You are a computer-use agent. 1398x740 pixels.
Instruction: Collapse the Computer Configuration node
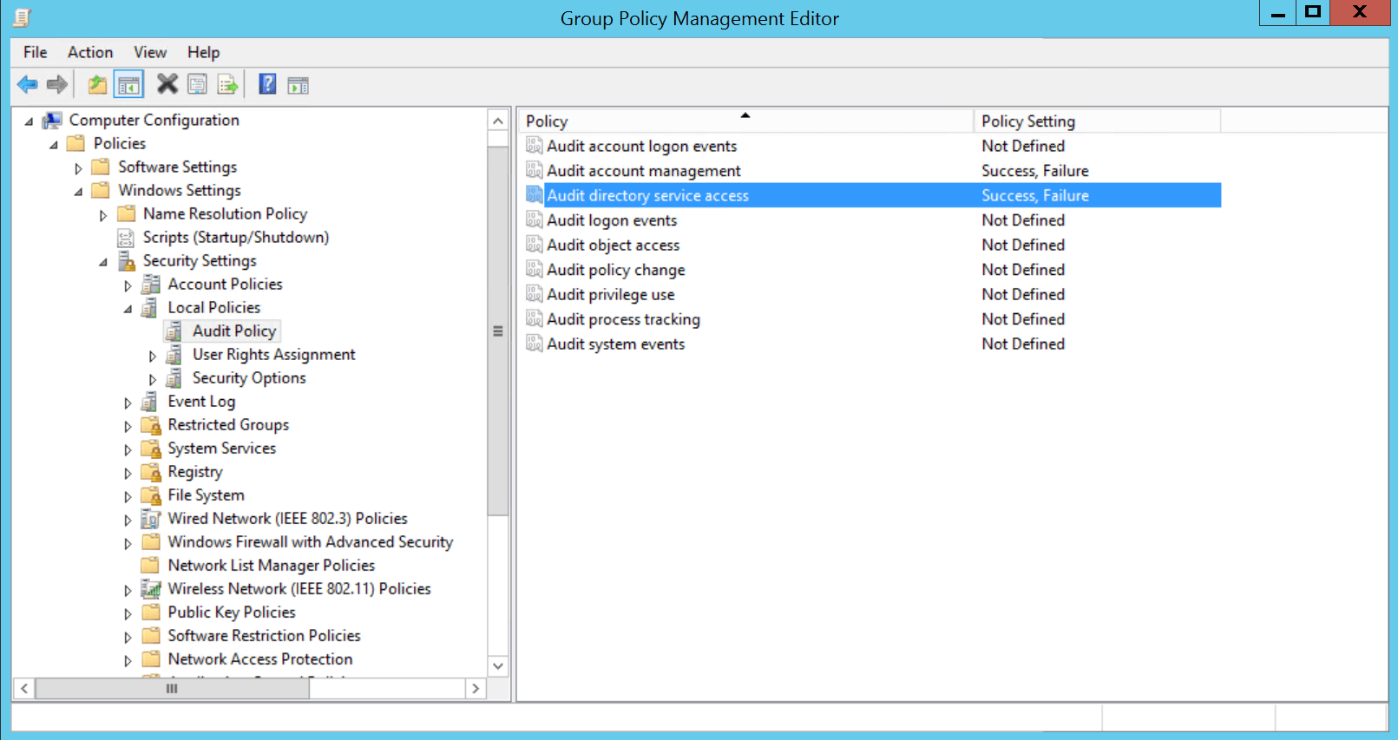point(29,121)
